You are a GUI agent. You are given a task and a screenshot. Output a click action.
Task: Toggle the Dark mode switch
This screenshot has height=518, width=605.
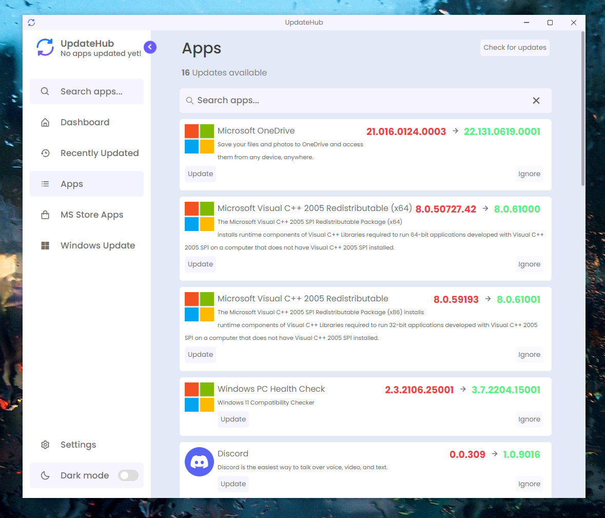point(128,475)
